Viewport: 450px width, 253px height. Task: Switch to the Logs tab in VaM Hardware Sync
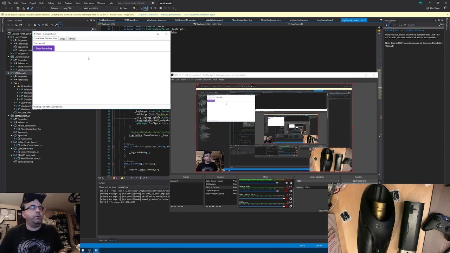click(62, 39)
